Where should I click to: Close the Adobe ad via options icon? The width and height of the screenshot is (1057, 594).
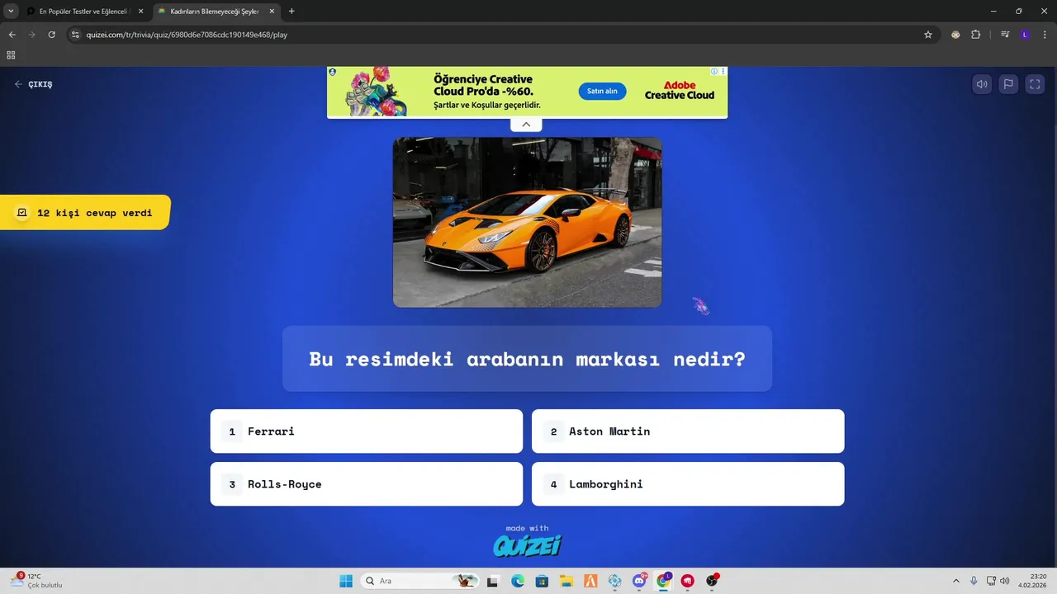point(723,72)
